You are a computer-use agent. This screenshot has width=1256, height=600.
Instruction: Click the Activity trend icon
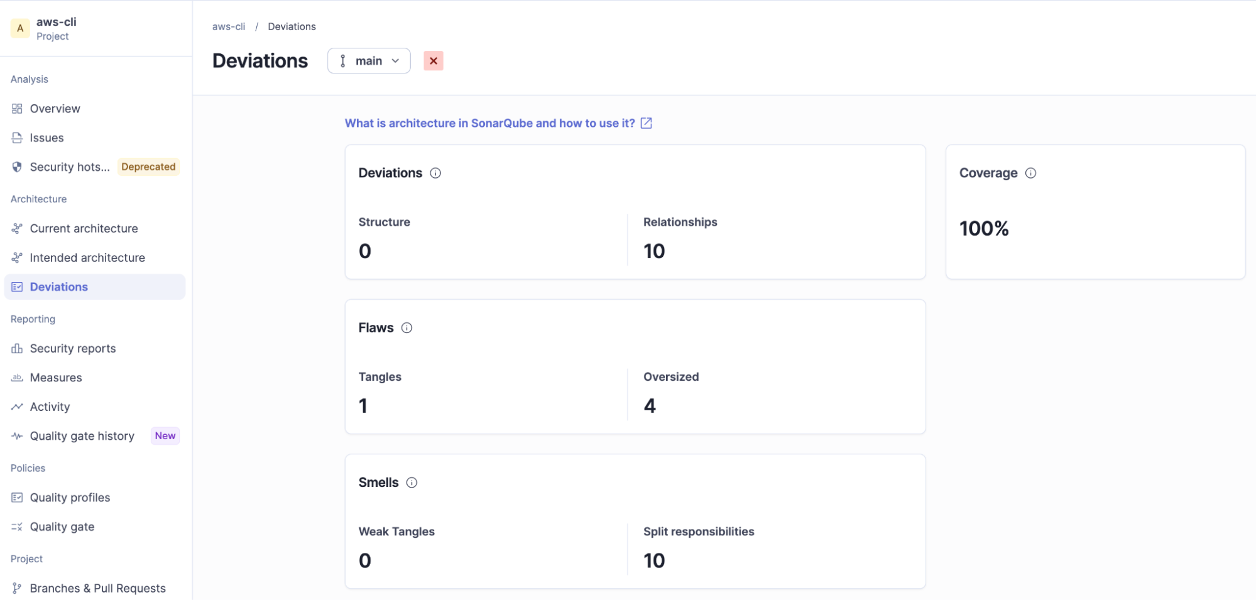tap(17, 407)
